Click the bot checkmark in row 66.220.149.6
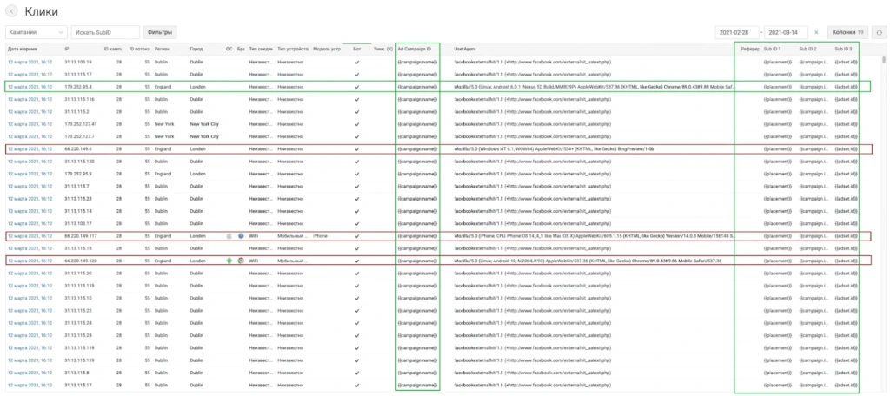 point(357,149)
